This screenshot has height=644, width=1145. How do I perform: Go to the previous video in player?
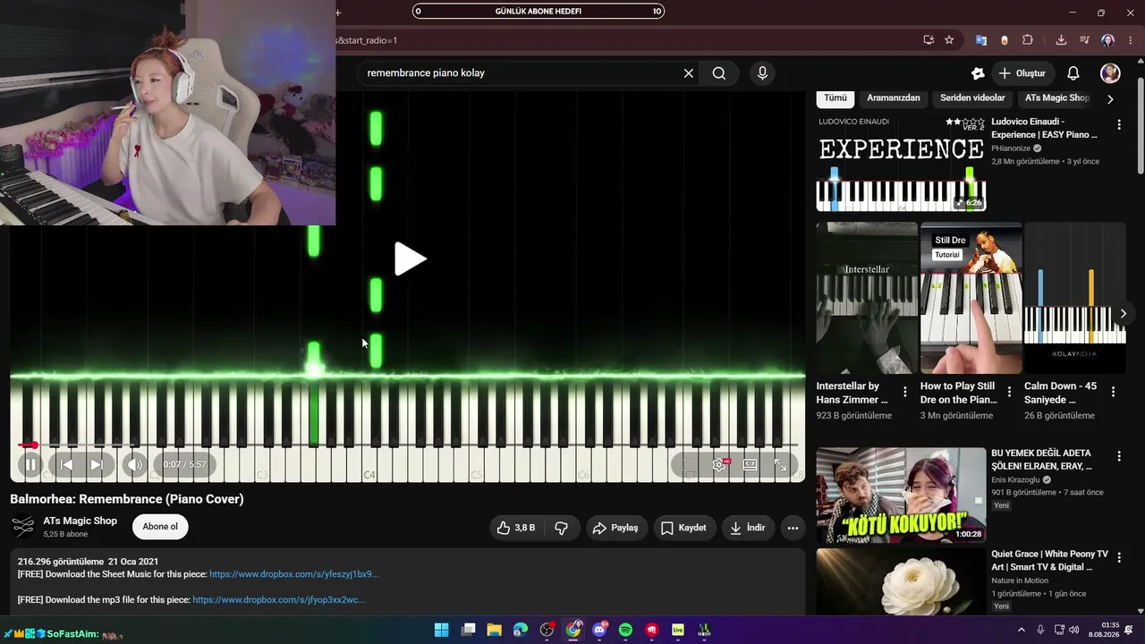[65, 464]
